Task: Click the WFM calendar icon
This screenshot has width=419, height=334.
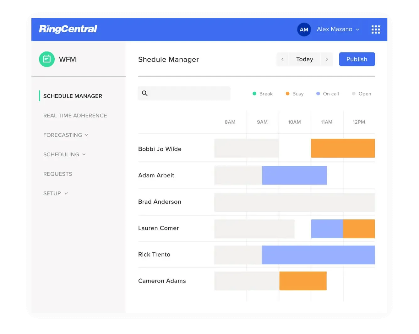Action: tap(47, 59)
